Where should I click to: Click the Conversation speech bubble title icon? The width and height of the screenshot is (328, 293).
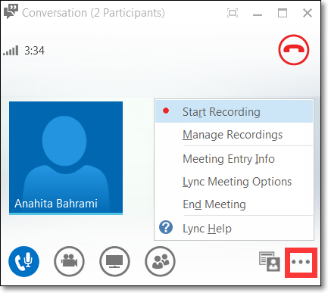tap(11, 11)
